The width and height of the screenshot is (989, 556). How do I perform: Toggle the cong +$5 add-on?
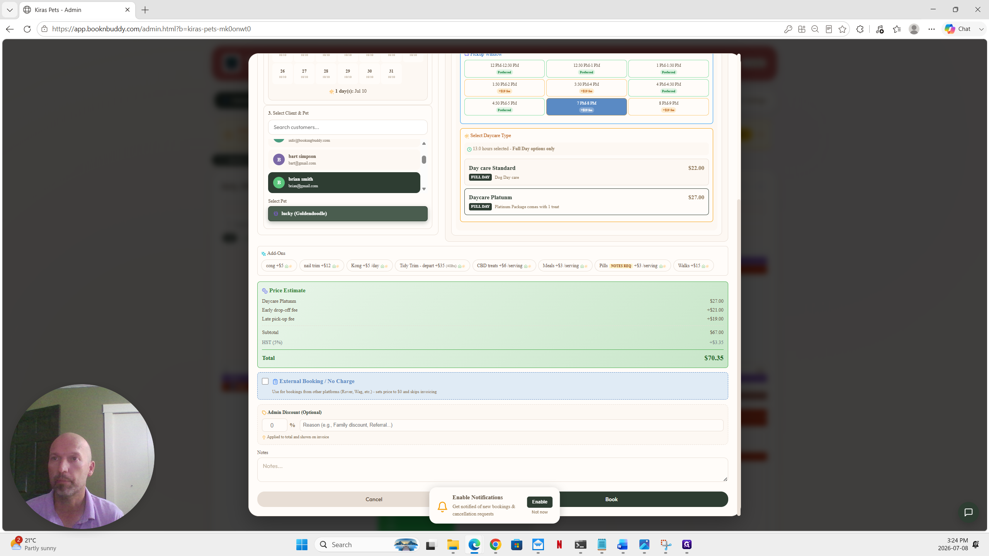pyautogui.click(x=279, y=266)
